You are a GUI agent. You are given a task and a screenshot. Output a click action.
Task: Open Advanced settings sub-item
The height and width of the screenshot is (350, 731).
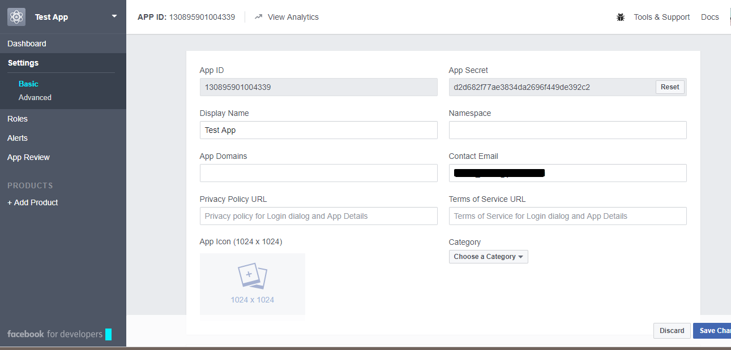[x=35, y=97]
